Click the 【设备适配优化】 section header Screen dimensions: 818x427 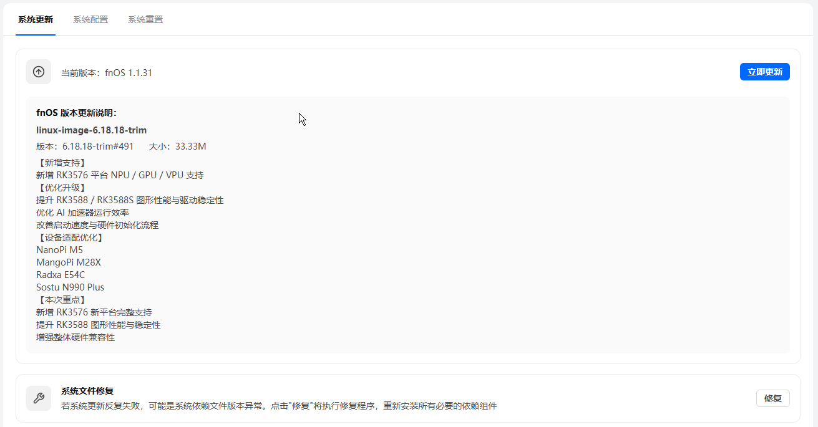70,237
